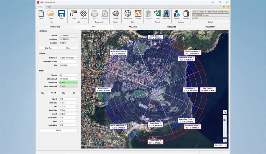The height and width of the screenshot is (154, 266).
Task: Click the CHECKWIND Samples details field
Action: coord(211,15)
